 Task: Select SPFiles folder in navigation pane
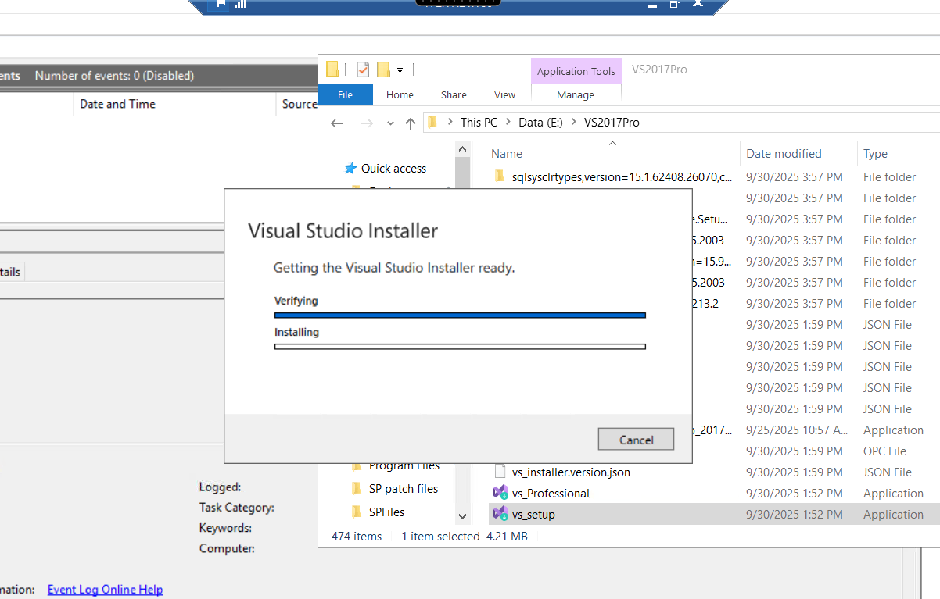[386, 512]
